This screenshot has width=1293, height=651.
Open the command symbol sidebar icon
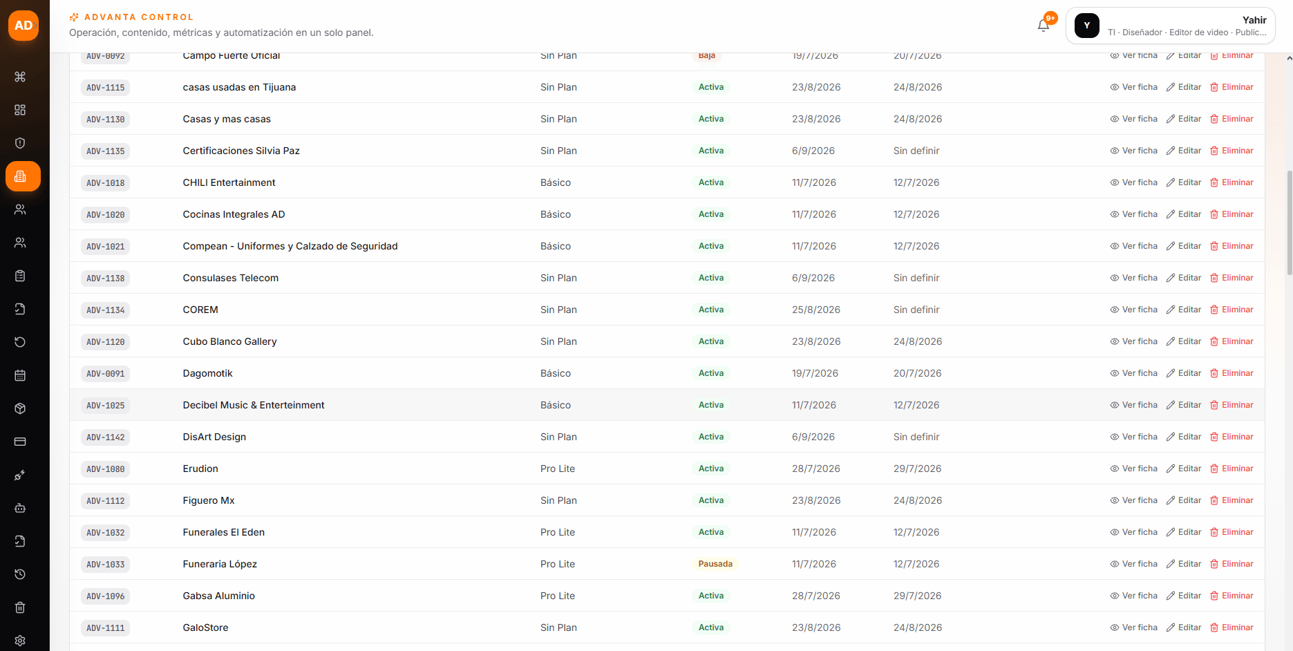click(20, 77)
